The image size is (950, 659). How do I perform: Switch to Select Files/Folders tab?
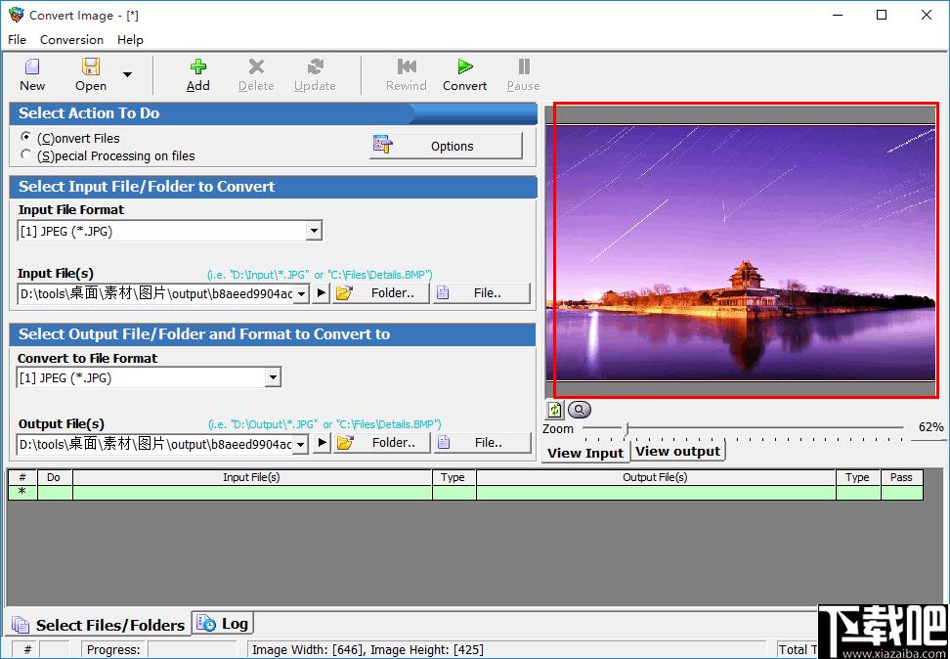98,625
